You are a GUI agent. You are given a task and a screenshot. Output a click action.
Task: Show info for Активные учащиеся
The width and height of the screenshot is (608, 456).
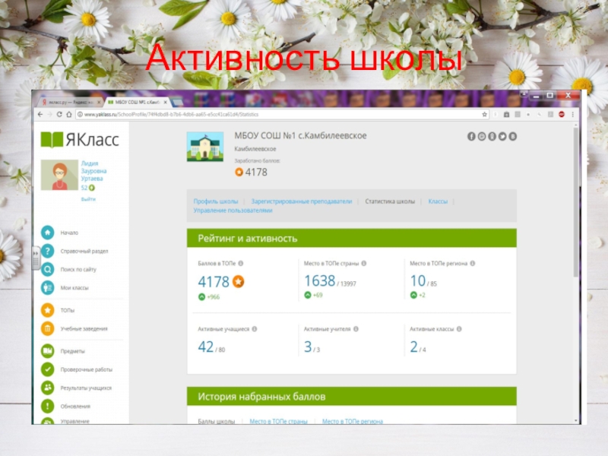[255, 329]
